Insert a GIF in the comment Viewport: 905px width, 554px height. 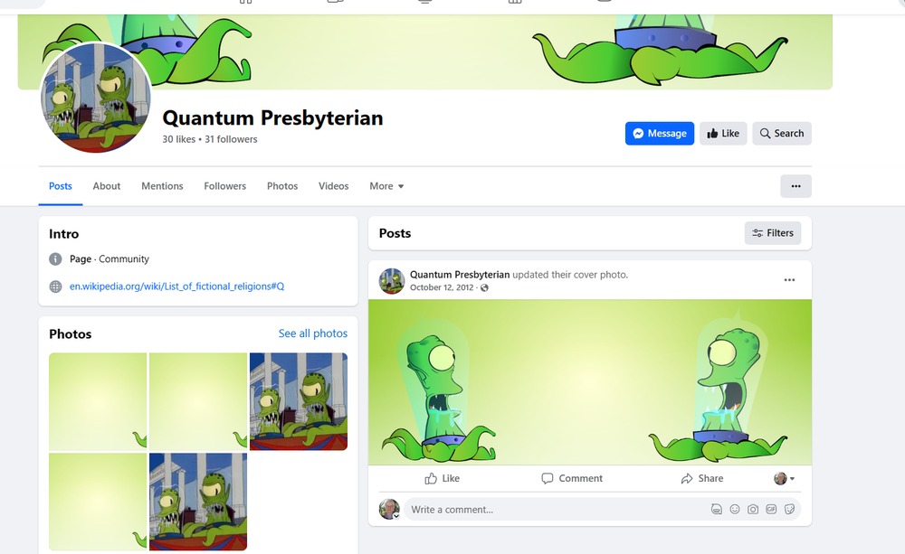(x=771, y=509)
